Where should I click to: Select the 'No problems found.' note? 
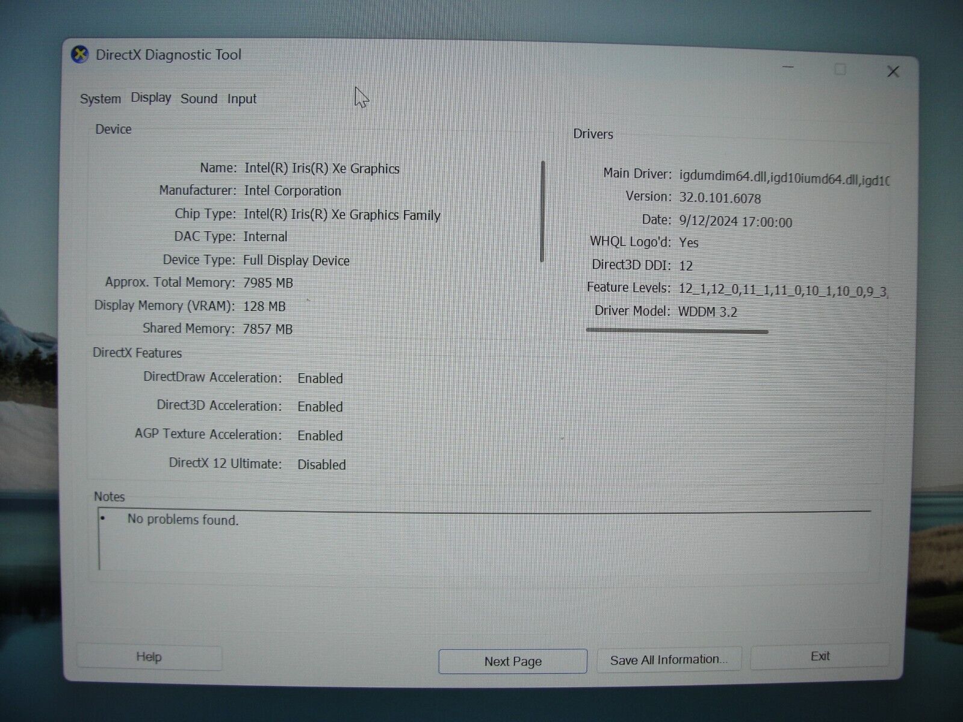tap(183, 520)
